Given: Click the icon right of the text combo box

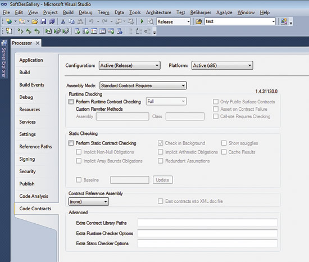Looking at the screenshot, I should click(x=284, y=21).
